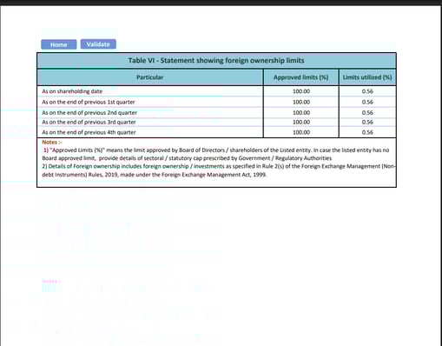442x346 pixels.
Task: Select 'As on the end of previous 3rd quarter'
Action: [x=89, y=122]
